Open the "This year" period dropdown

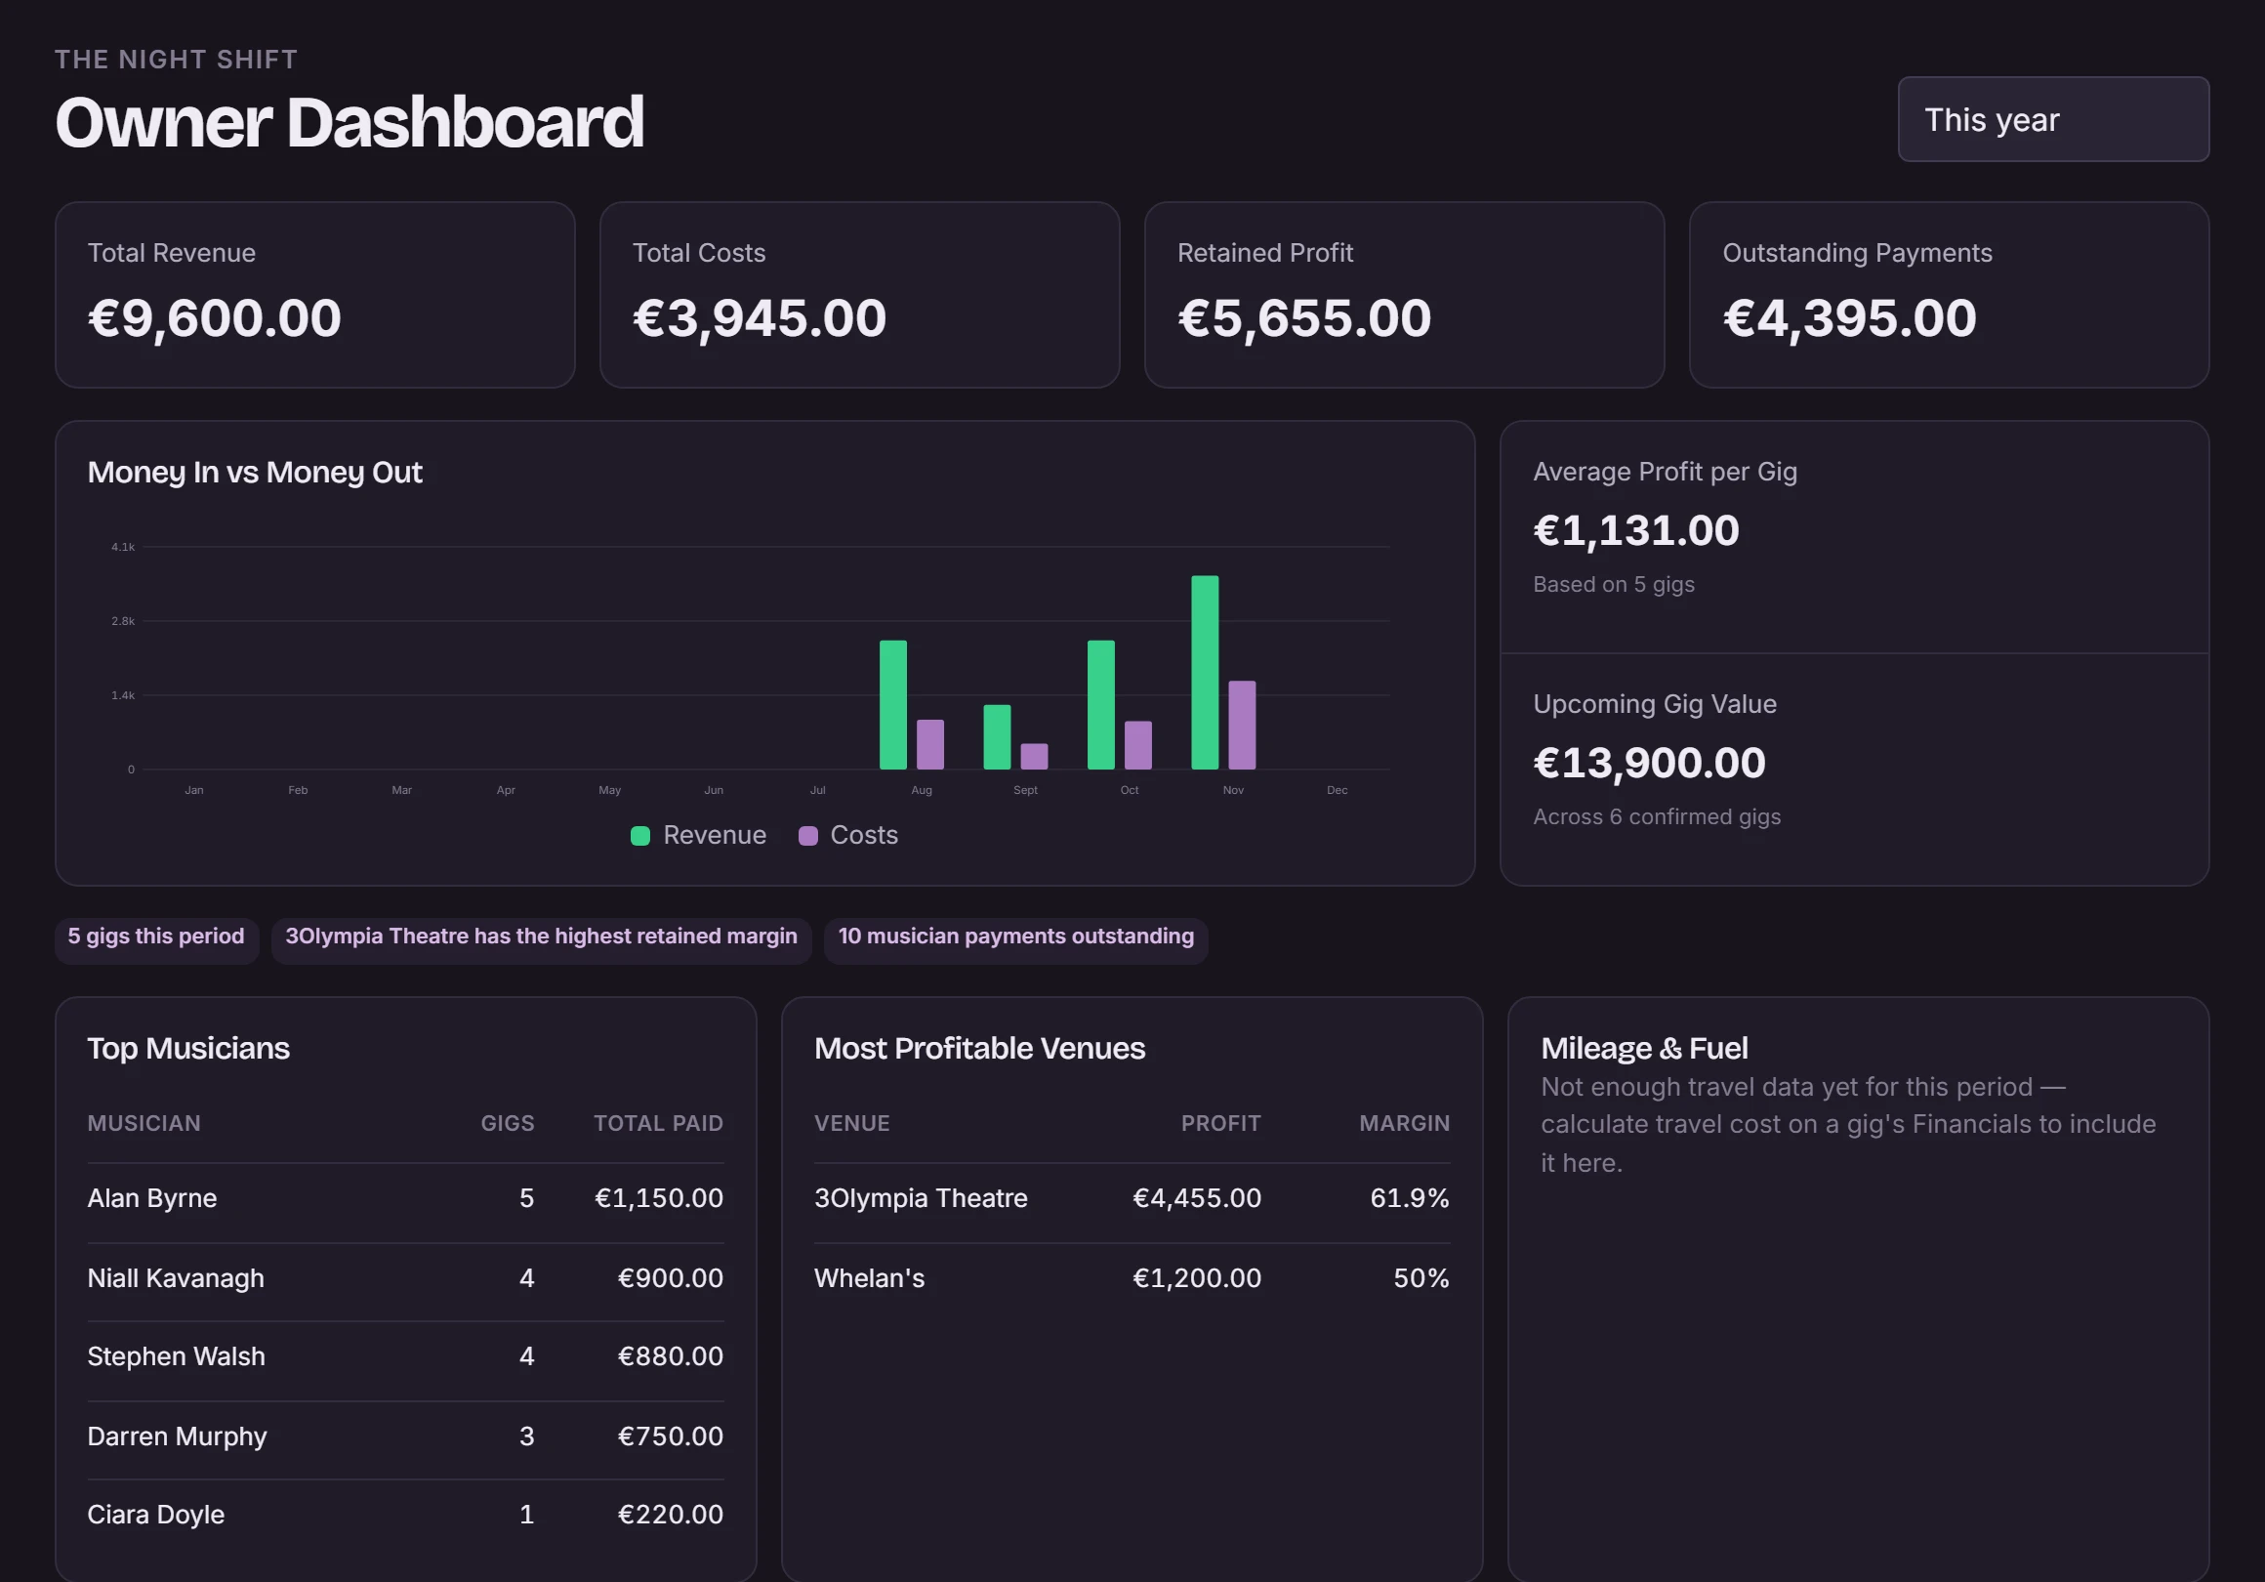click(x=2053, y=119)
